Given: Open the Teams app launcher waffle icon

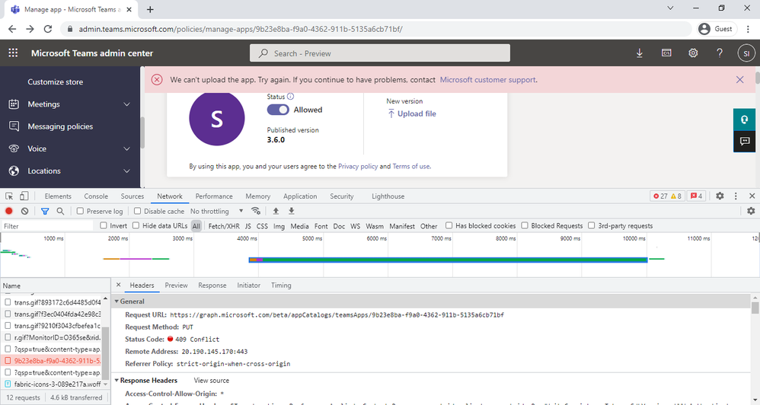Looking at the screenshot, I should pos(13,53).
